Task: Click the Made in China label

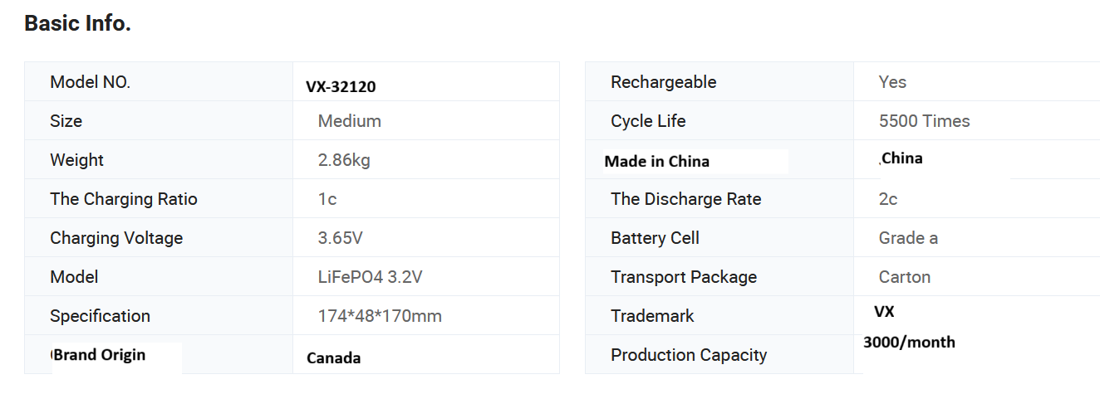Action: tap(656, 161)
